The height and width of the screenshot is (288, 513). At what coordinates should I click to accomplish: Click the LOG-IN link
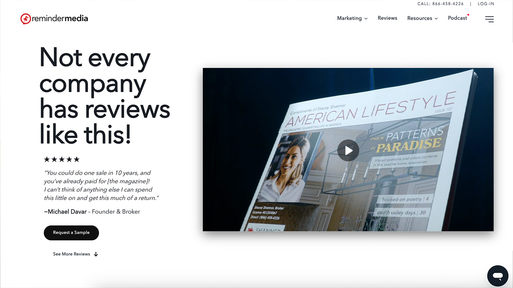pos(486,4)
